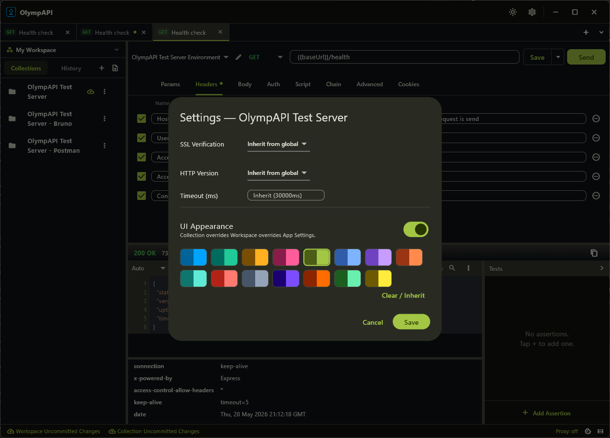This screenshot has height=438, width=610.
Task: Send the request
Action: (x=586, y=57)
